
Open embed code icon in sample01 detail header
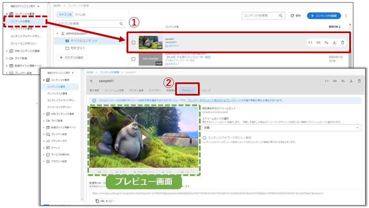tap(326, 81)
